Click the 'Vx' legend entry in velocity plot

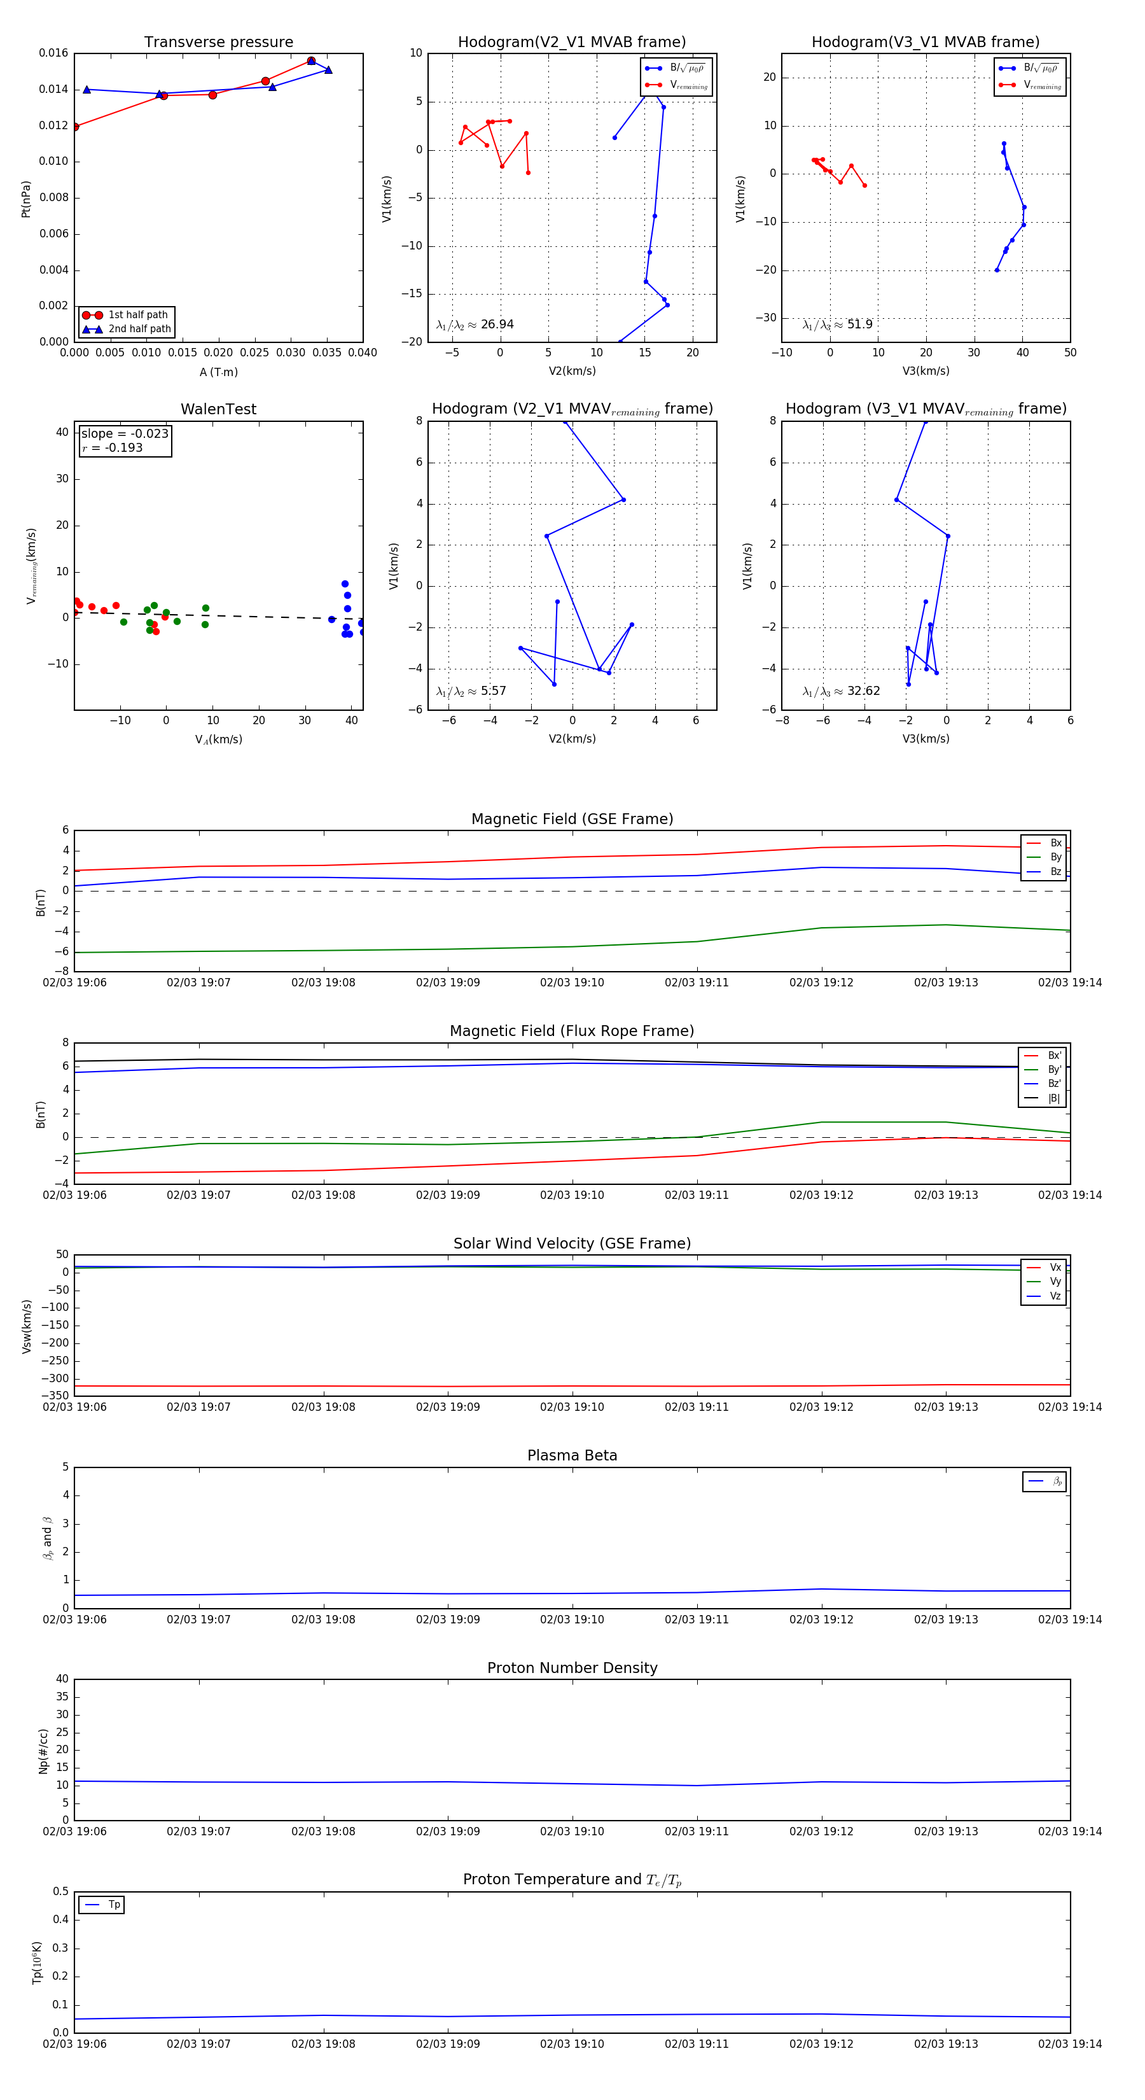1044,1267
